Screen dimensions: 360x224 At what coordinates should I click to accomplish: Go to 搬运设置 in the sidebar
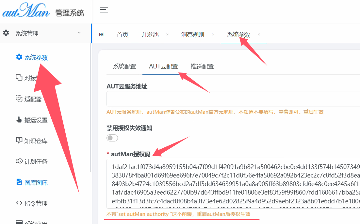pyautogui.click(x=36, y=120)
